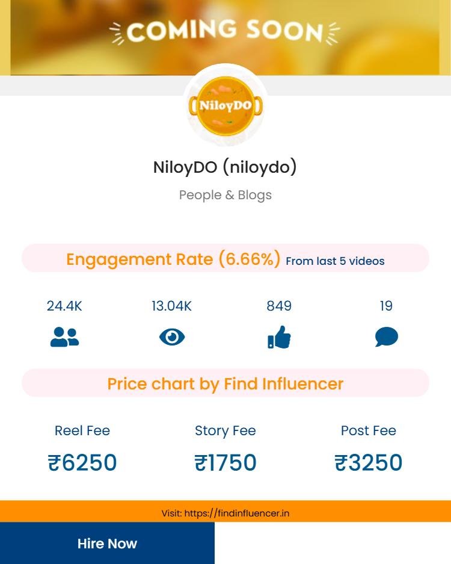Click the 13.04K views count
Screen dimensions: 451x564
[172, 306]
